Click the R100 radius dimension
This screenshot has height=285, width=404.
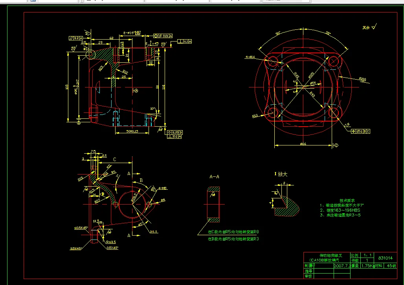point(362,79)
